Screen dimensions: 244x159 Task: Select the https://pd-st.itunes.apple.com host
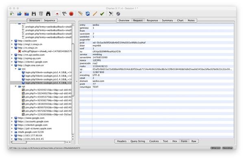click(35, 129)
